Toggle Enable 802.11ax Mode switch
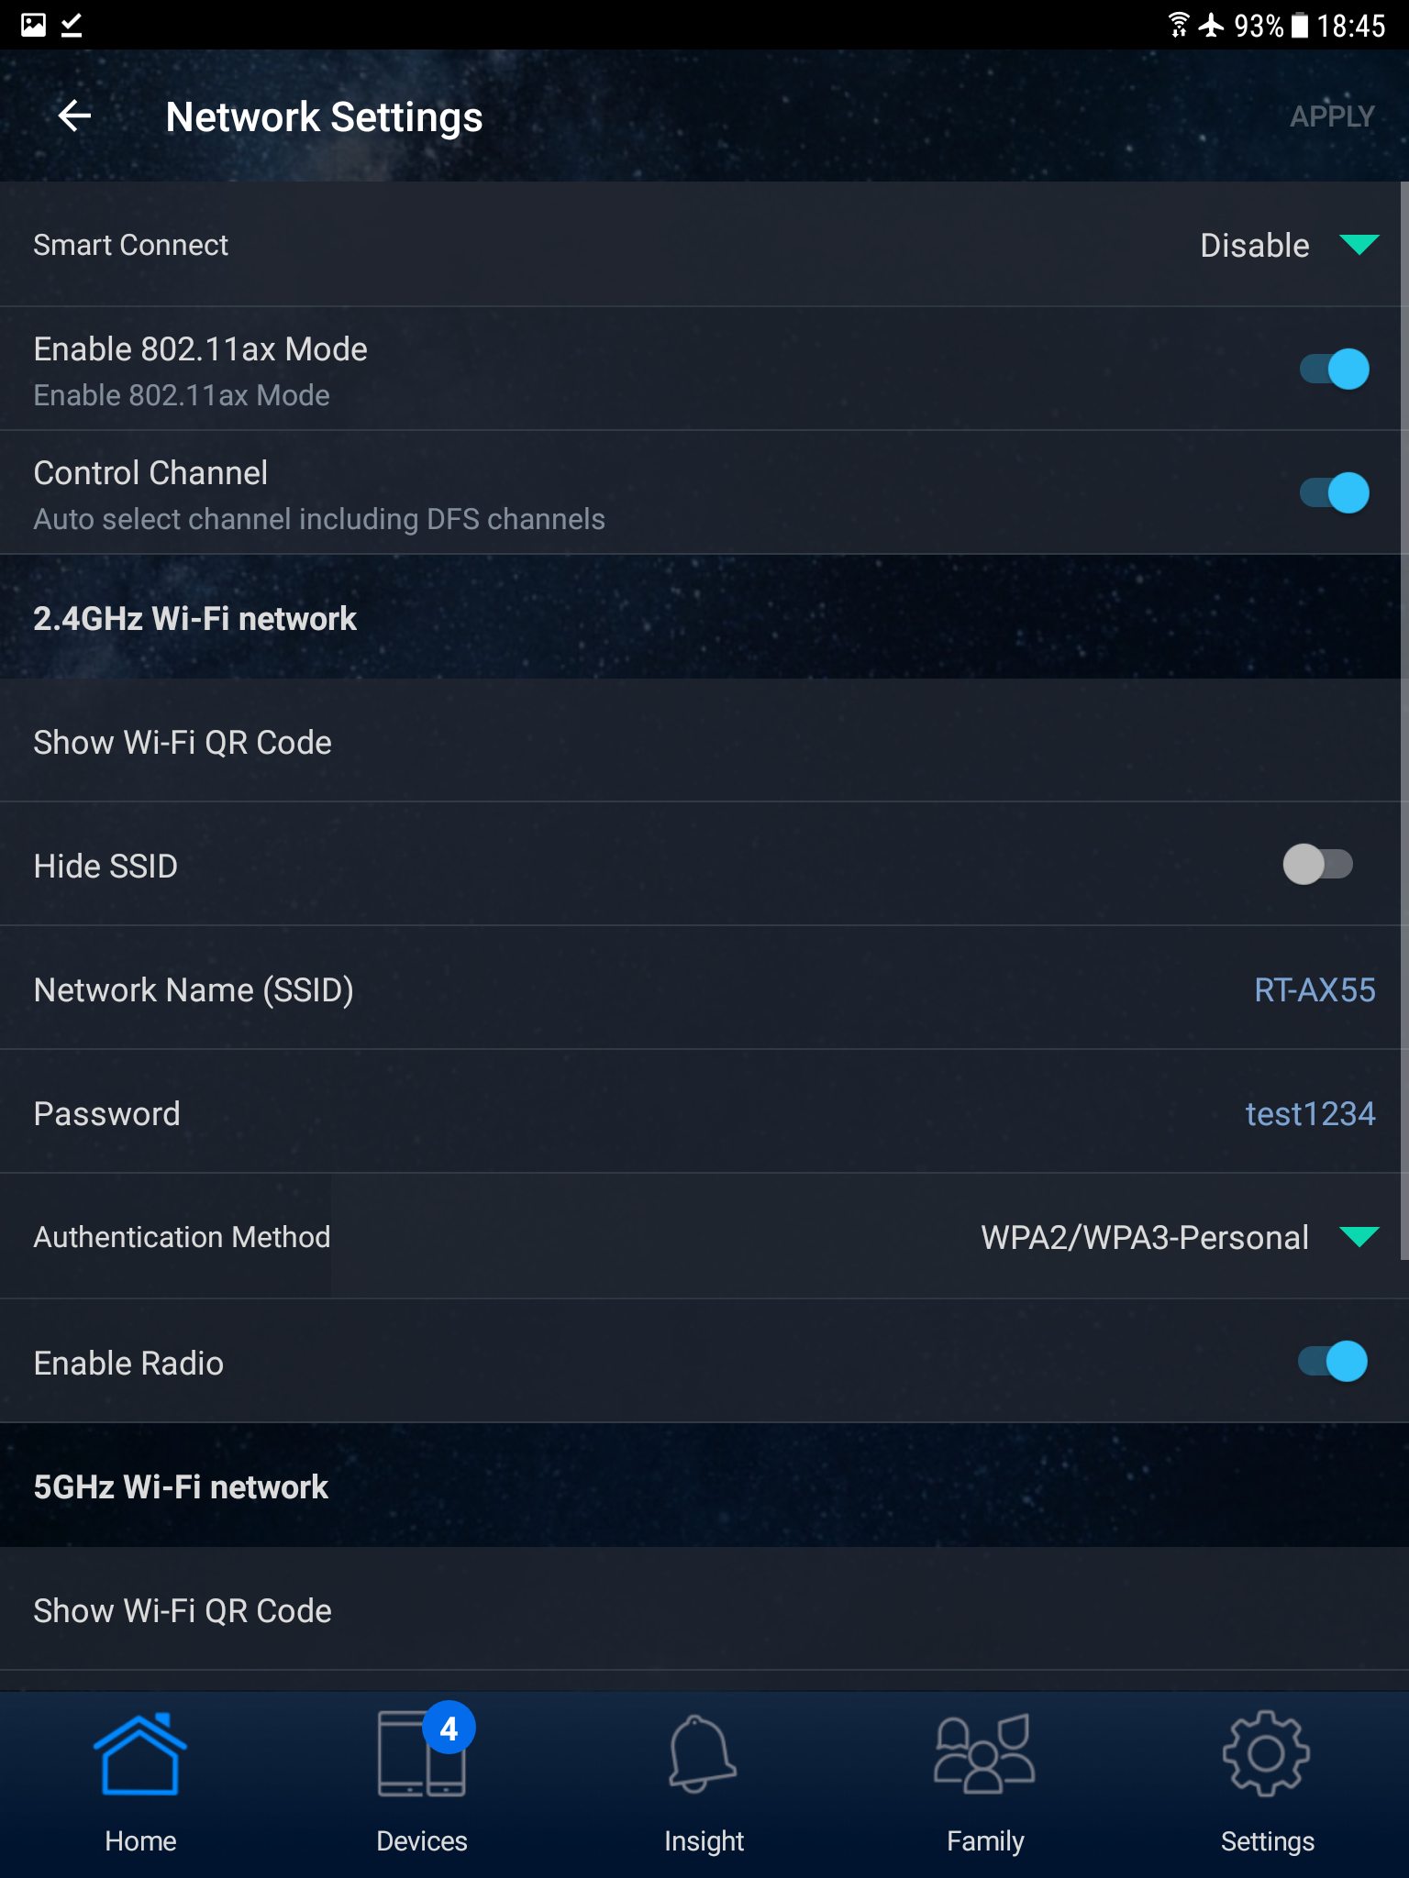Viewport: 1409px width, 1878px height. (1335, 370)
